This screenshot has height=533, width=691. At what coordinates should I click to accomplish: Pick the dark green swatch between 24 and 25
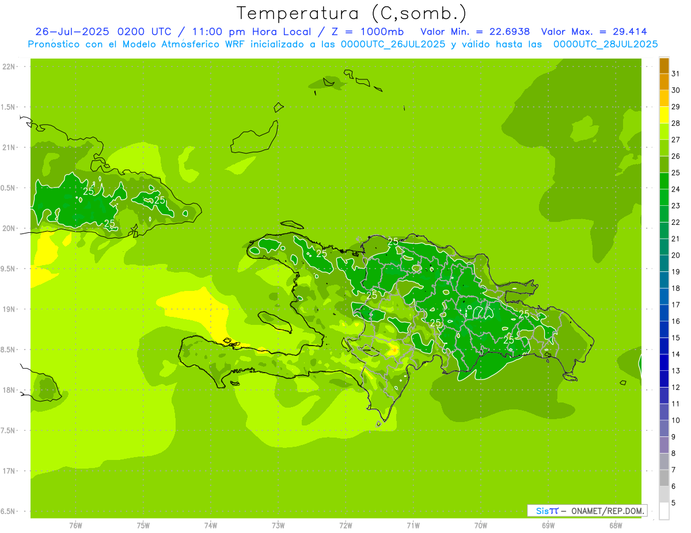tap(664, 181)
